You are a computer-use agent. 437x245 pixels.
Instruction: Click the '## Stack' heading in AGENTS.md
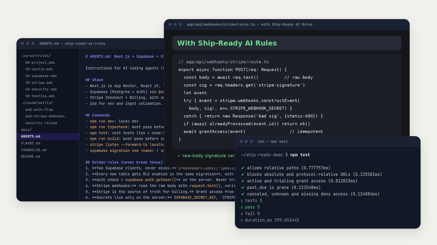[x=94, y=80]
